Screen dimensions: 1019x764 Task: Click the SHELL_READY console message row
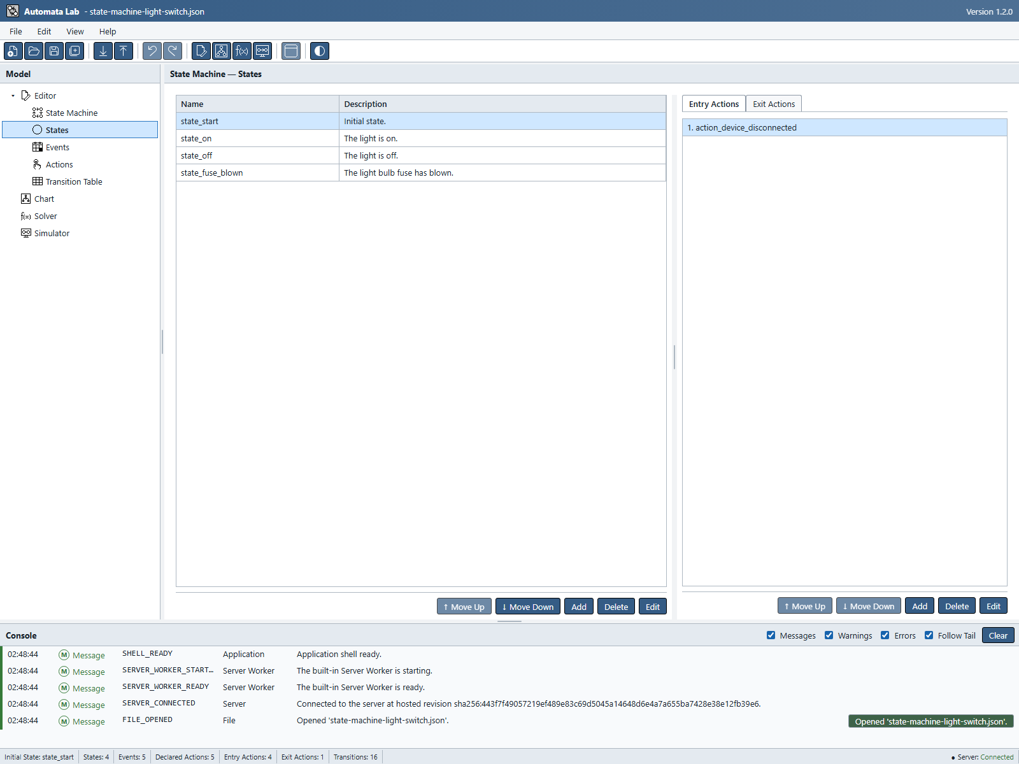point(509,654)
